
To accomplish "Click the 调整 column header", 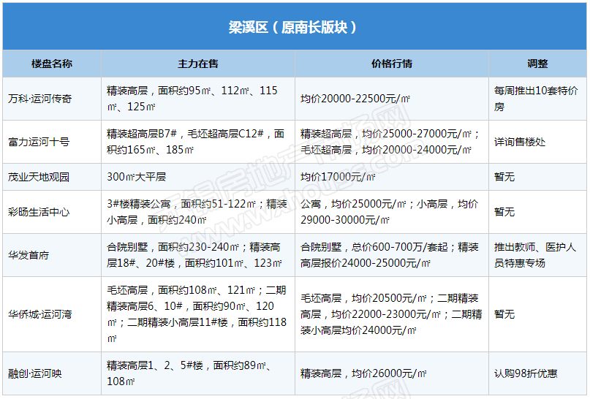I will tap(537, 64).
